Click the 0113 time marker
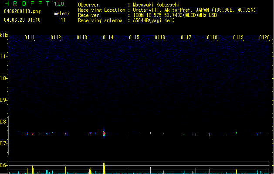The height and width of the screenshot is (174, 274). [x=82, y=37]
